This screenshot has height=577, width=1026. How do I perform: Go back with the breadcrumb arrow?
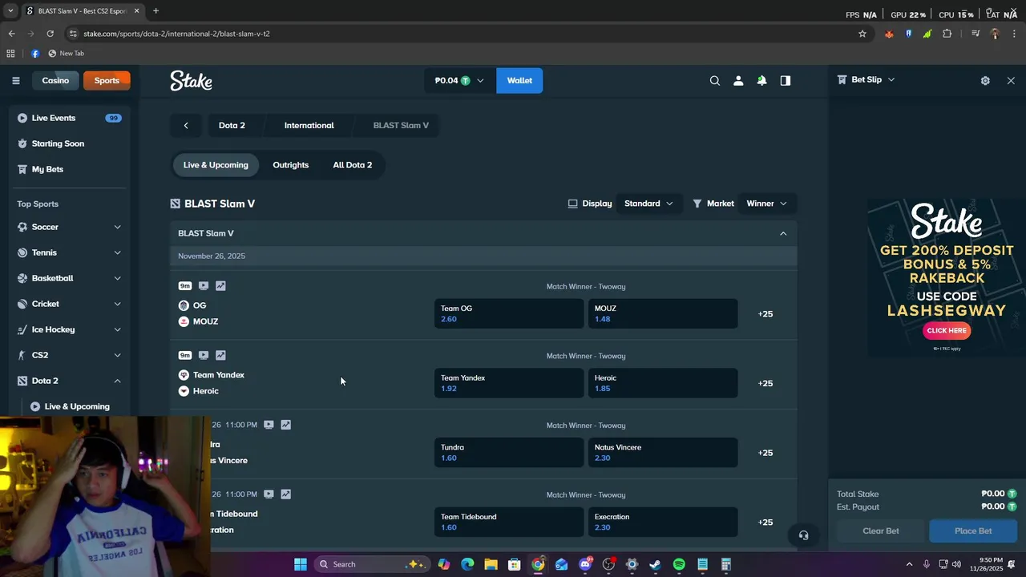tap(186, 125)
